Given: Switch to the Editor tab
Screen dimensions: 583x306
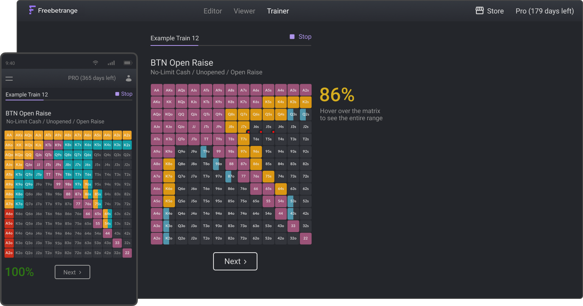Looking at the screenshot, I should 213,11.
